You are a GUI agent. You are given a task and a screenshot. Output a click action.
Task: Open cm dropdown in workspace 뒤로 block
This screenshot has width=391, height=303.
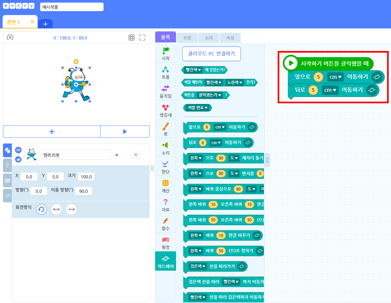[330, 90]
